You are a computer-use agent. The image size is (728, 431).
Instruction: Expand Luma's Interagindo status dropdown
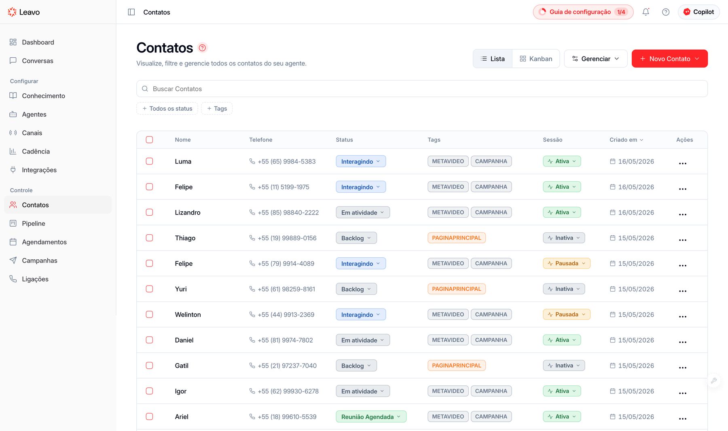(x=361, y=161)
